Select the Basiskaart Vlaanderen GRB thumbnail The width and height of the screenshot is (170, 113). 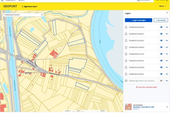point(128,107)
